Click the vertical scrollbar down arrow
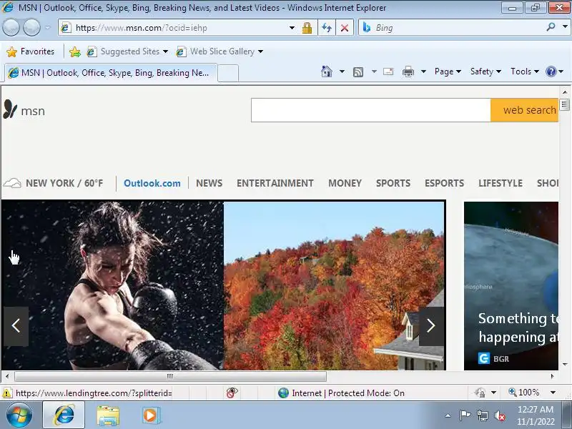 click(565, 365)
